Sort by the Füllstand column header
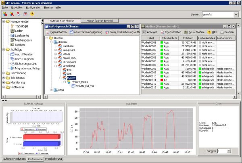The width and height of the screenshot is (242, 163). (188, 38)
